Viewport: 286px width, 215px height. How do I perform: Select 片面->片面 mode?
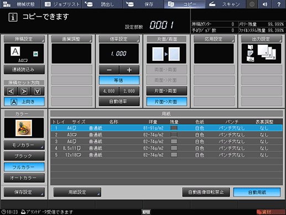click(167, 101)
